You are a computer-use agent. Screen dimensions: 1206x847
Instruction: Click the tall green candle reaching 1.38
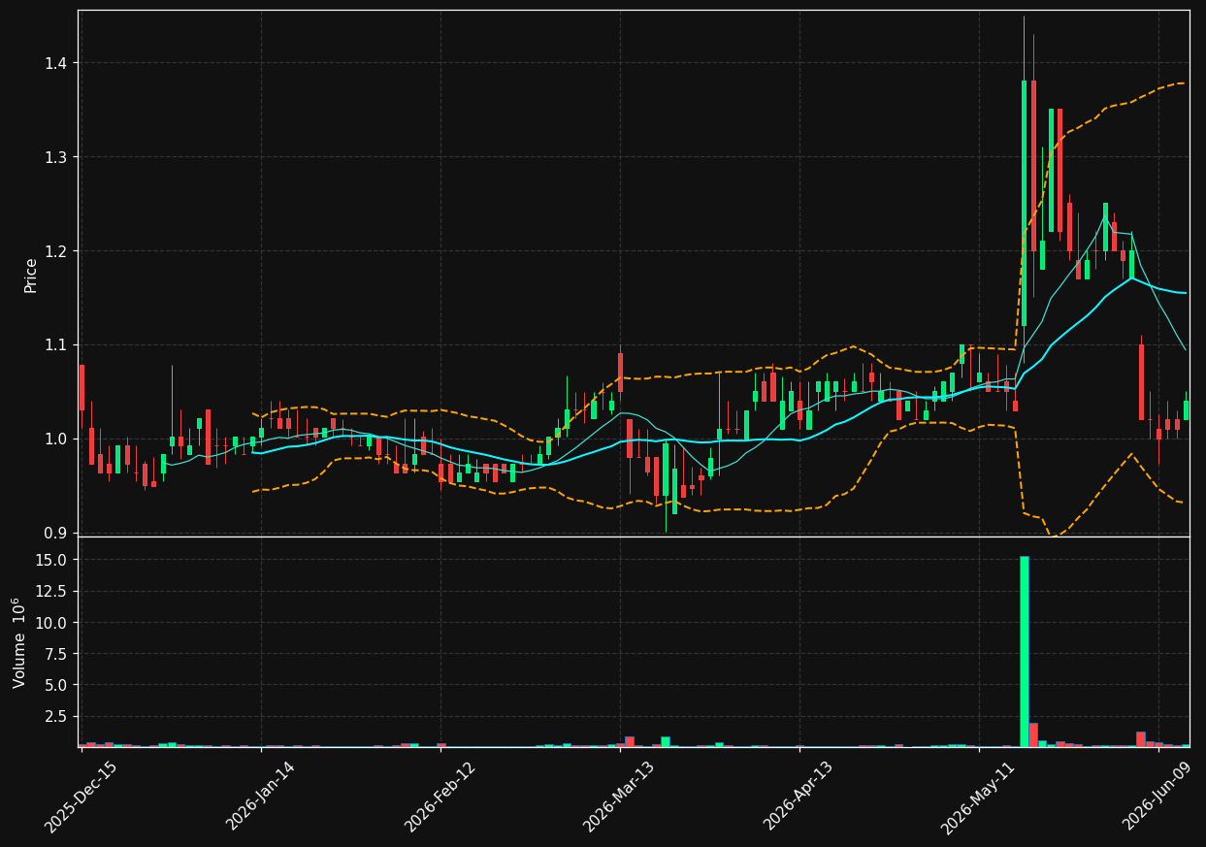click(1024, 203)
